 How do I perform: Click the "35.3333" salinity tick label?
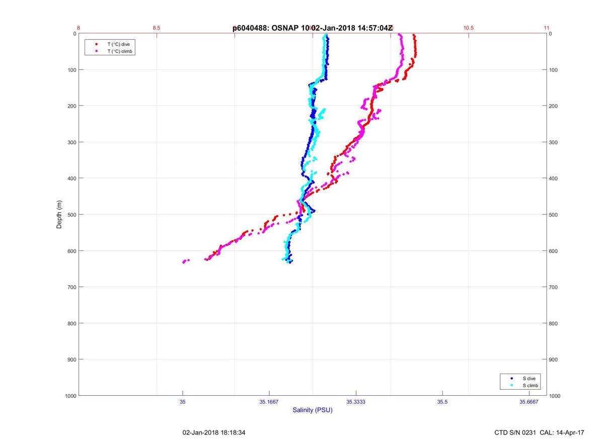coord(356,401)
